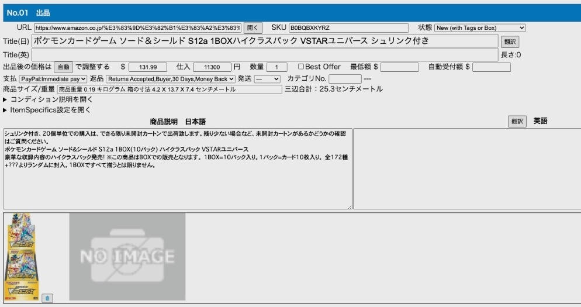The width and height of the screenshot is (581, 307).
Task: Click into the Japanese description textarea
Action: [x=178, y=168]
